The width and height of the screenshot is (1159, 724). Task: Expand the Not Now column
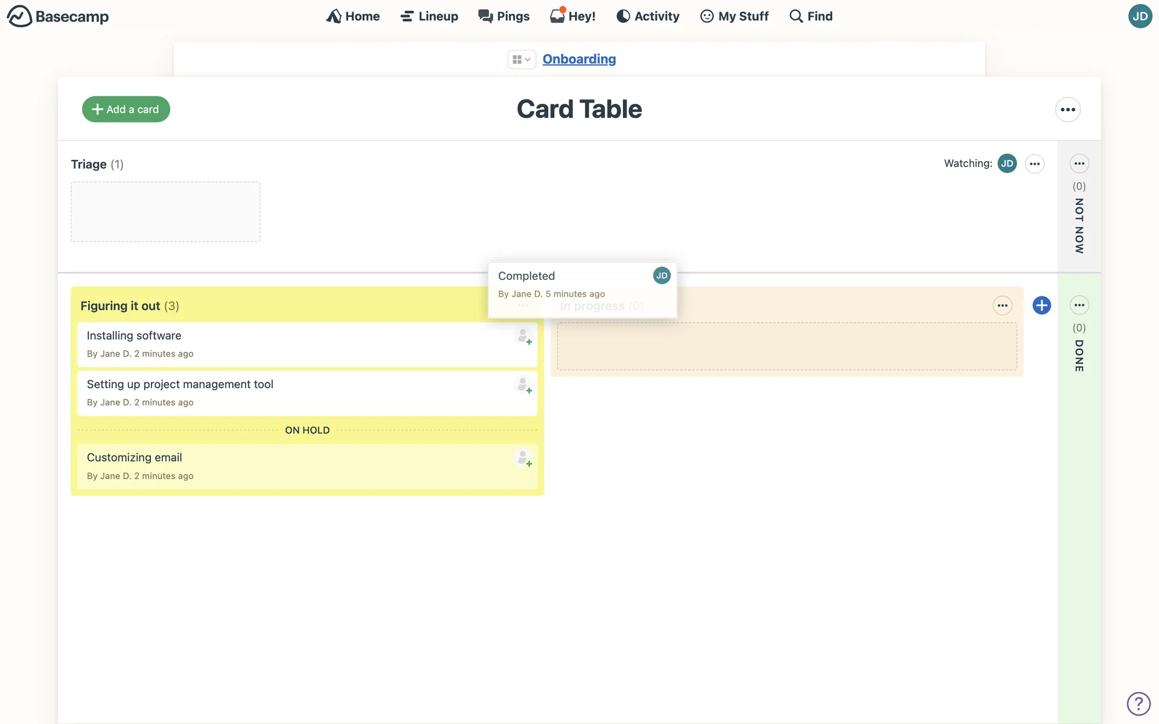(1079, 226)
